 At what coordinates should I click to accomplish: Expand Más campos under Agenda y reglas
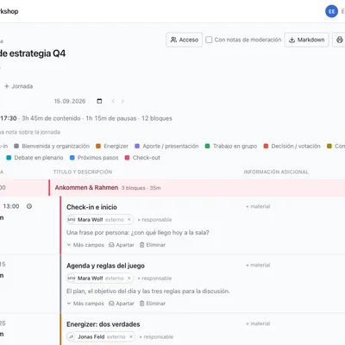(85, 304)
